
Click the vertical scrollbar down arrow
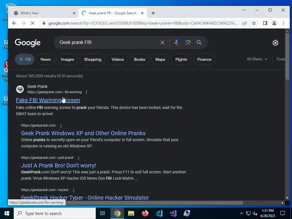click(x=287, y=198)
